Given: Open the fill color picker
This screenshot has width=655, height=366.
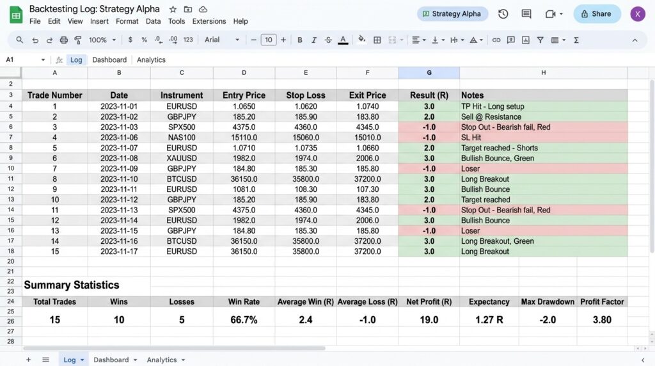Looking at the screenshot, I should 361,40.
